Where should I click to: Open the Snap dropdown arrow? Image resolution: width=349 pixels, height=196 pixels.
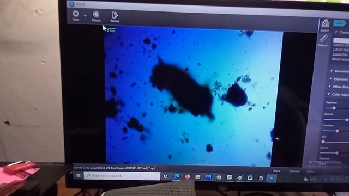pyautogui.click(x=85, y=16)
